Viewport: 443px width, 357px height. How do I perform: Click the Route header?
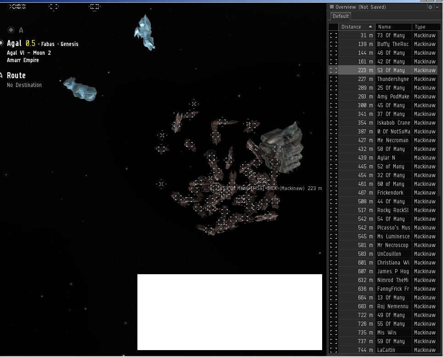(16, 75)
